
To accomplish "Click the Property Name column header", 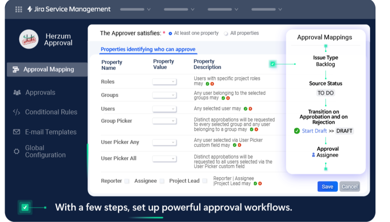I will tap(112, 65).
